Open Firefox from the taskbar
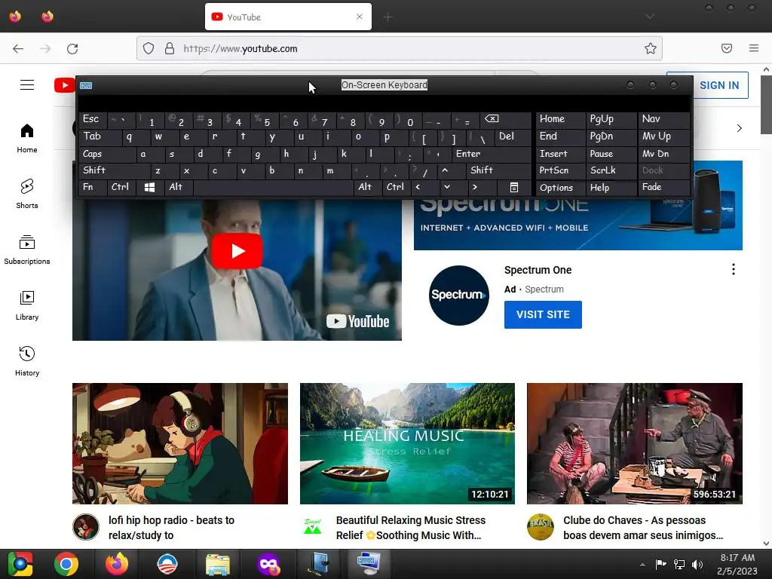772x579 pixels. click(117, 564)
